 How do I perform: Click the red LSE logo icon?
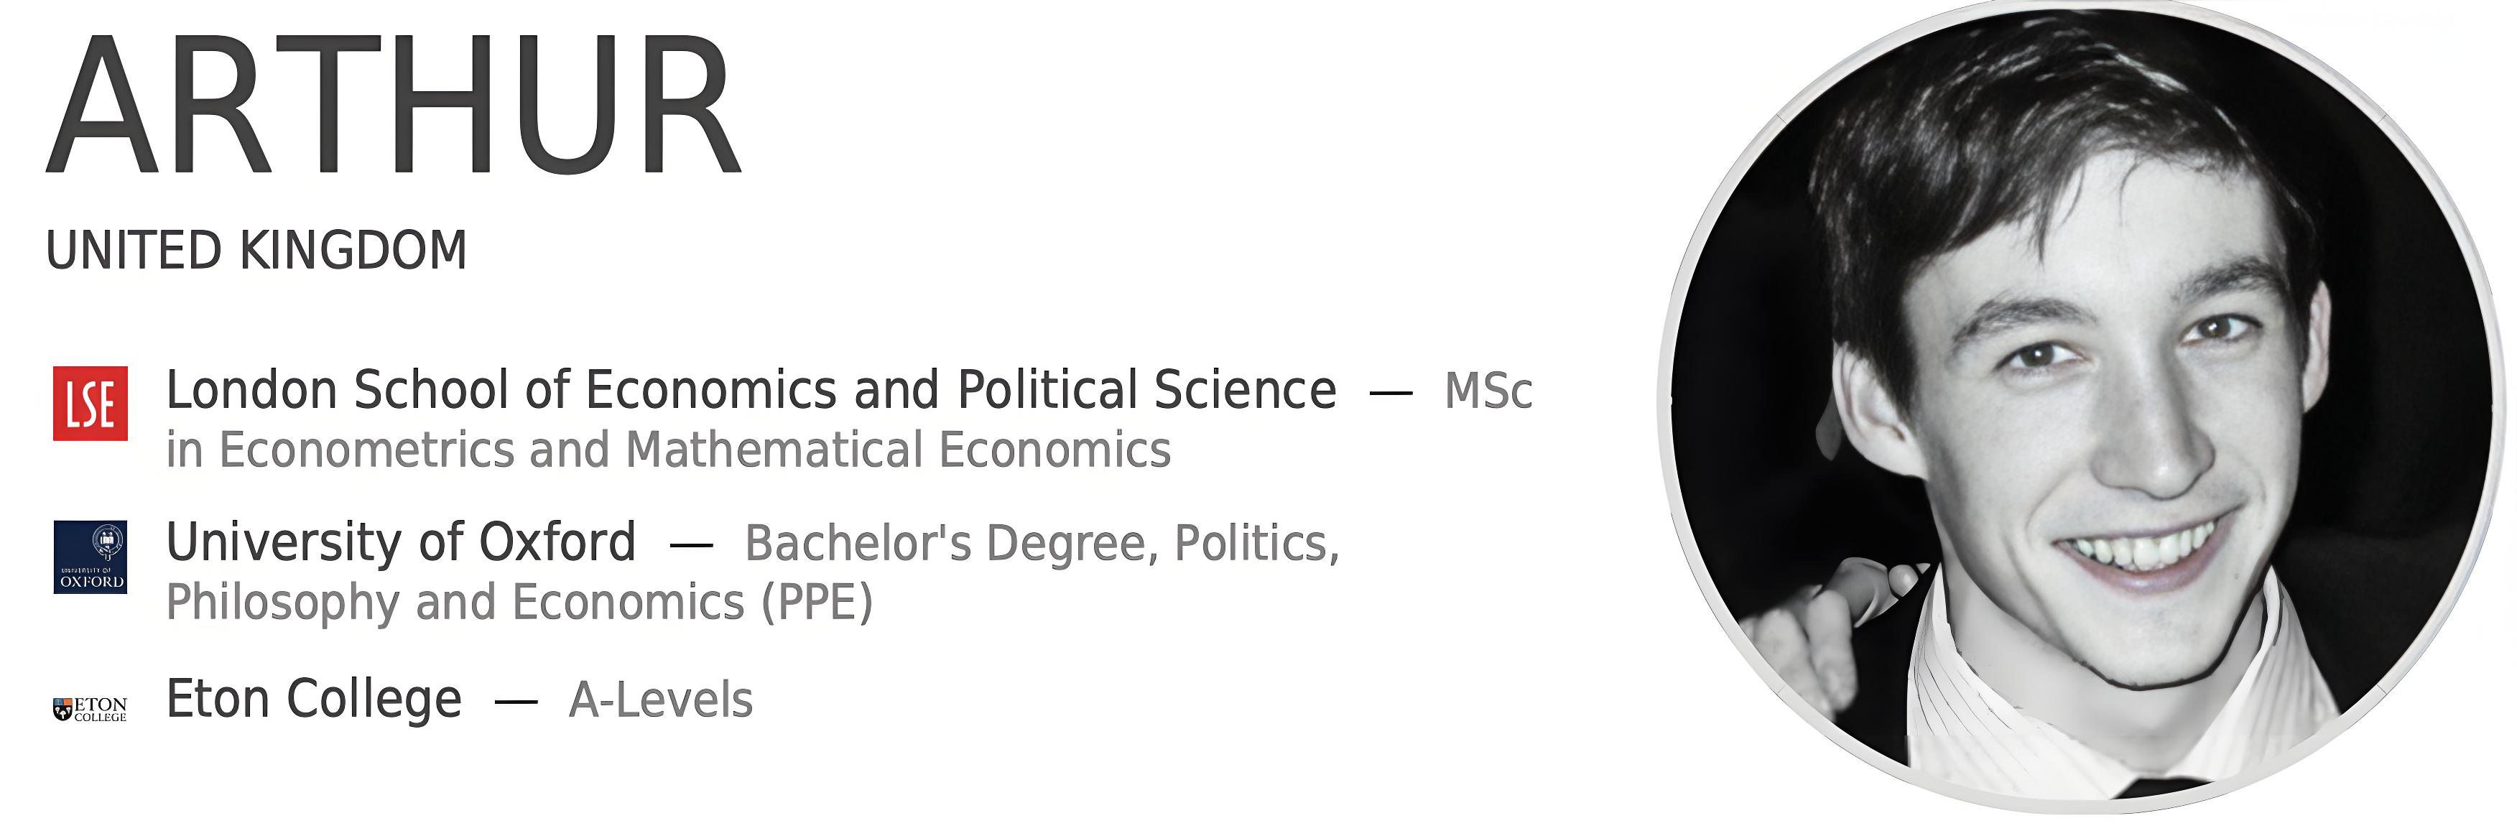coord(90,404)
